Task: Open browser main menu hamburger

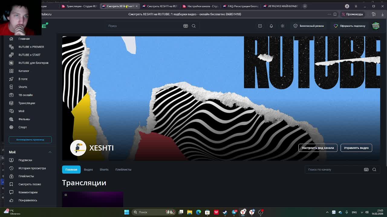Action: [x=356, y=6]
